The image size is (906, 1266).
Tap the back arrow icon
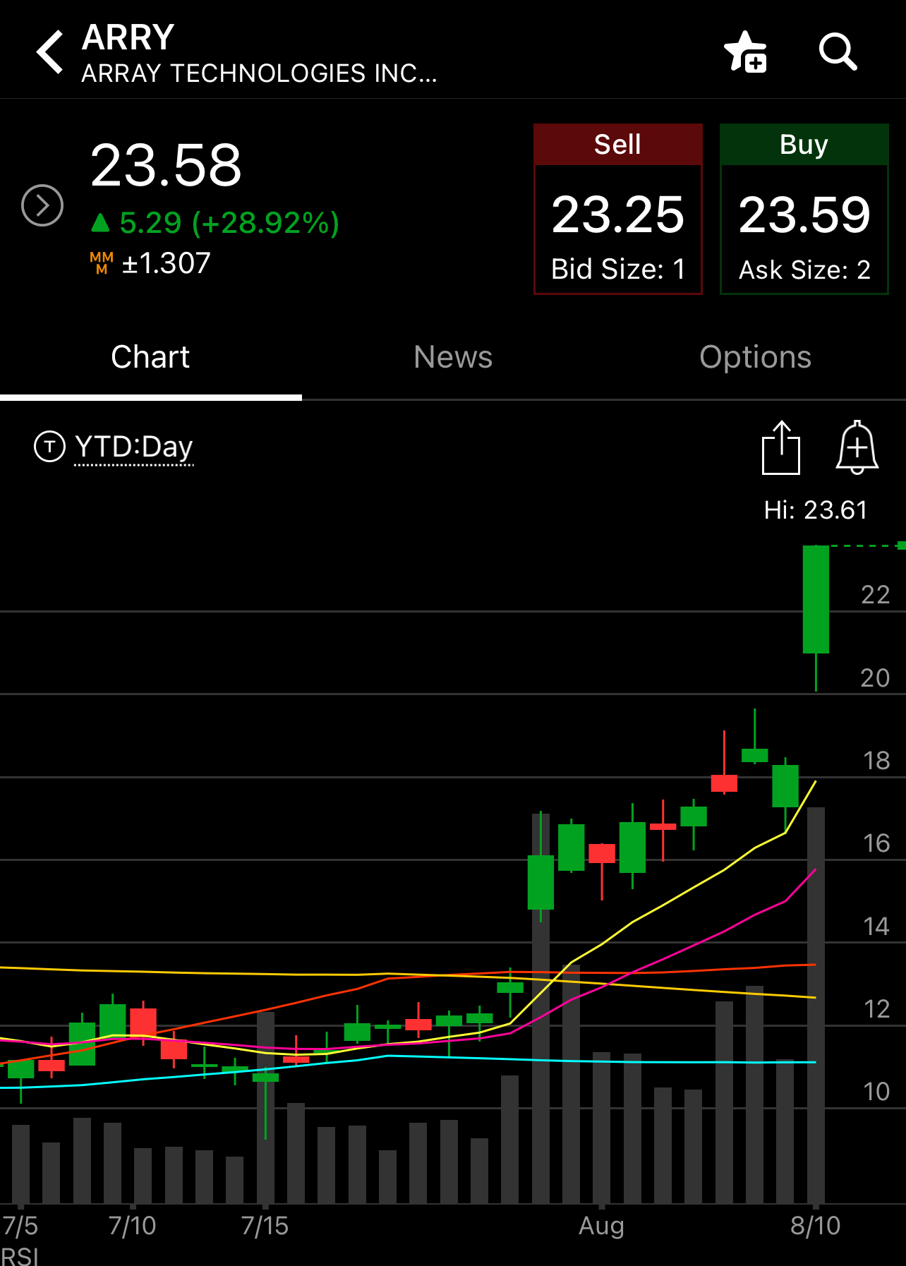[50, 52]
